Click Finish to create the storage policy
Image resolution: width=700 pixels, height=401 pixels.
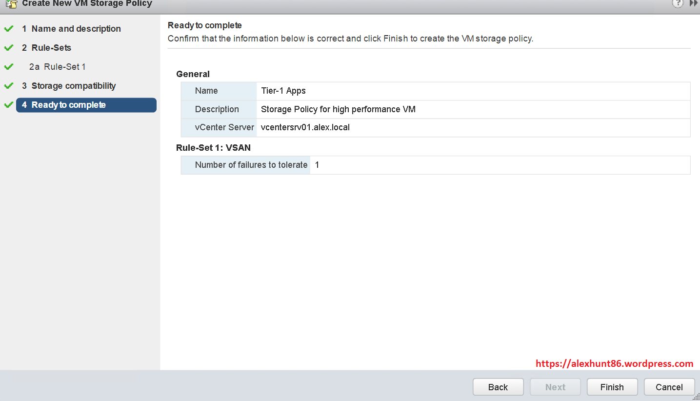point(612,387)
